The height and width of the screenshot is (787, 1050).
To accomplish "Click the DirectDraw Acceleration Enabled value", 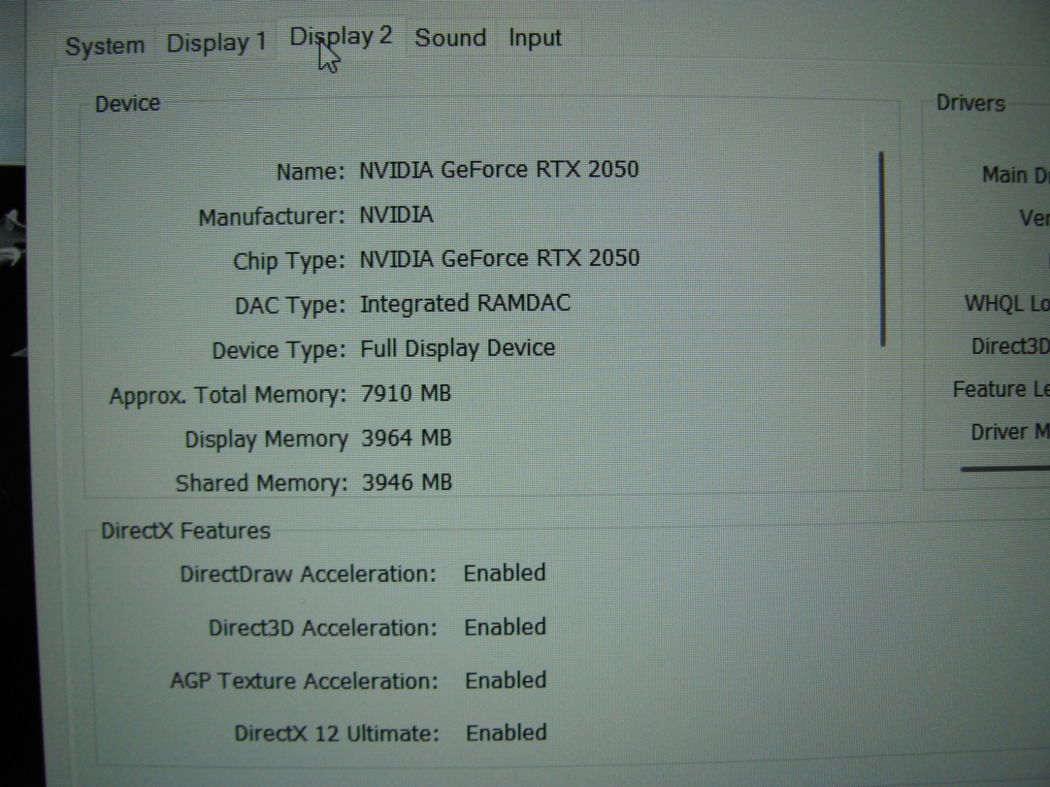I will point(505,573).
